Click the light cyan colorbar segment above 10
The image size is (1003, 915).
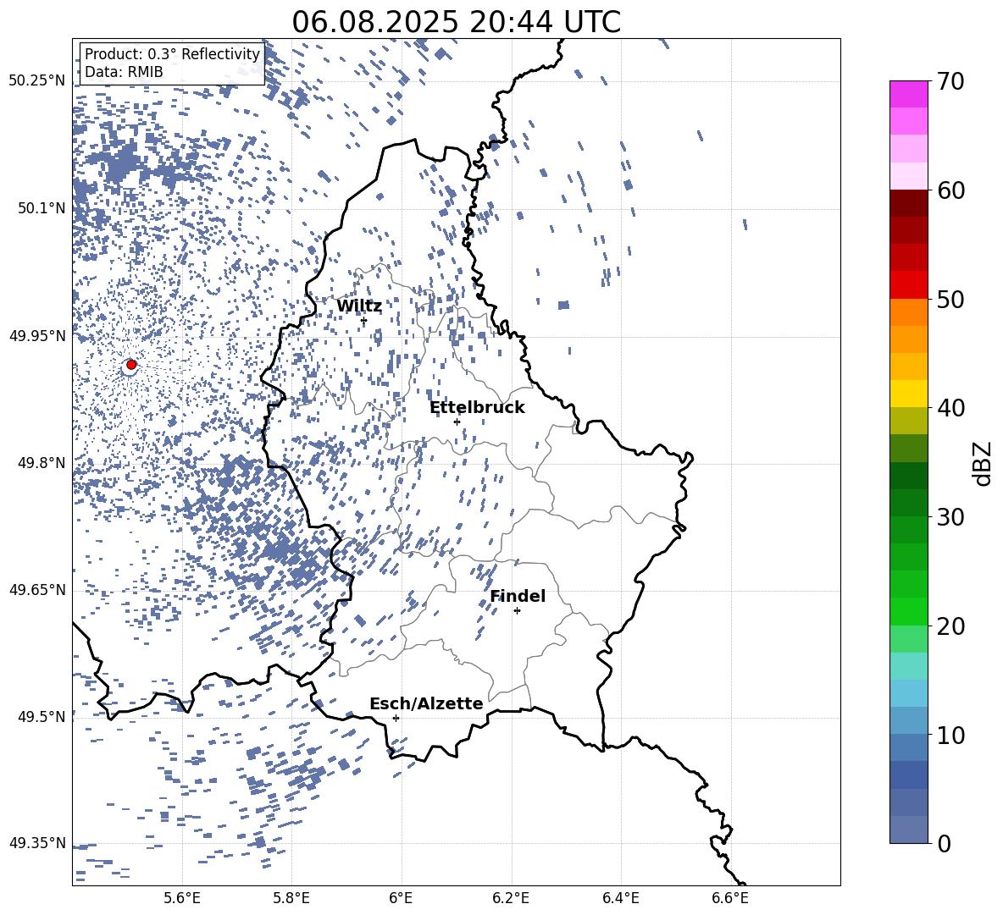pos(908,693)
